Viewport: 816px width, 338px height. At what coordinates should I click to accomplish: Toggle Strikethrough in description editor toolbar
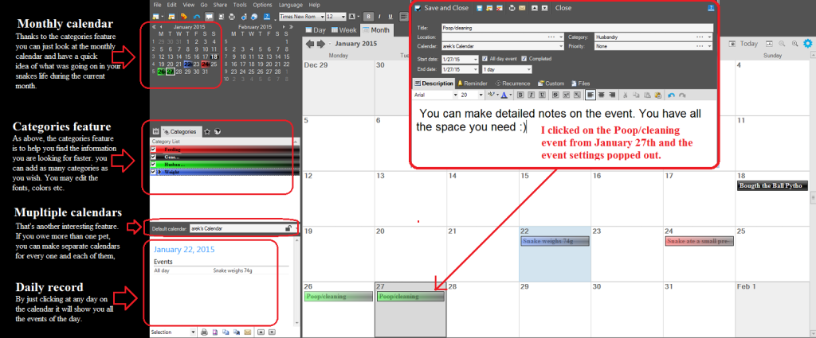click(555, 95)
